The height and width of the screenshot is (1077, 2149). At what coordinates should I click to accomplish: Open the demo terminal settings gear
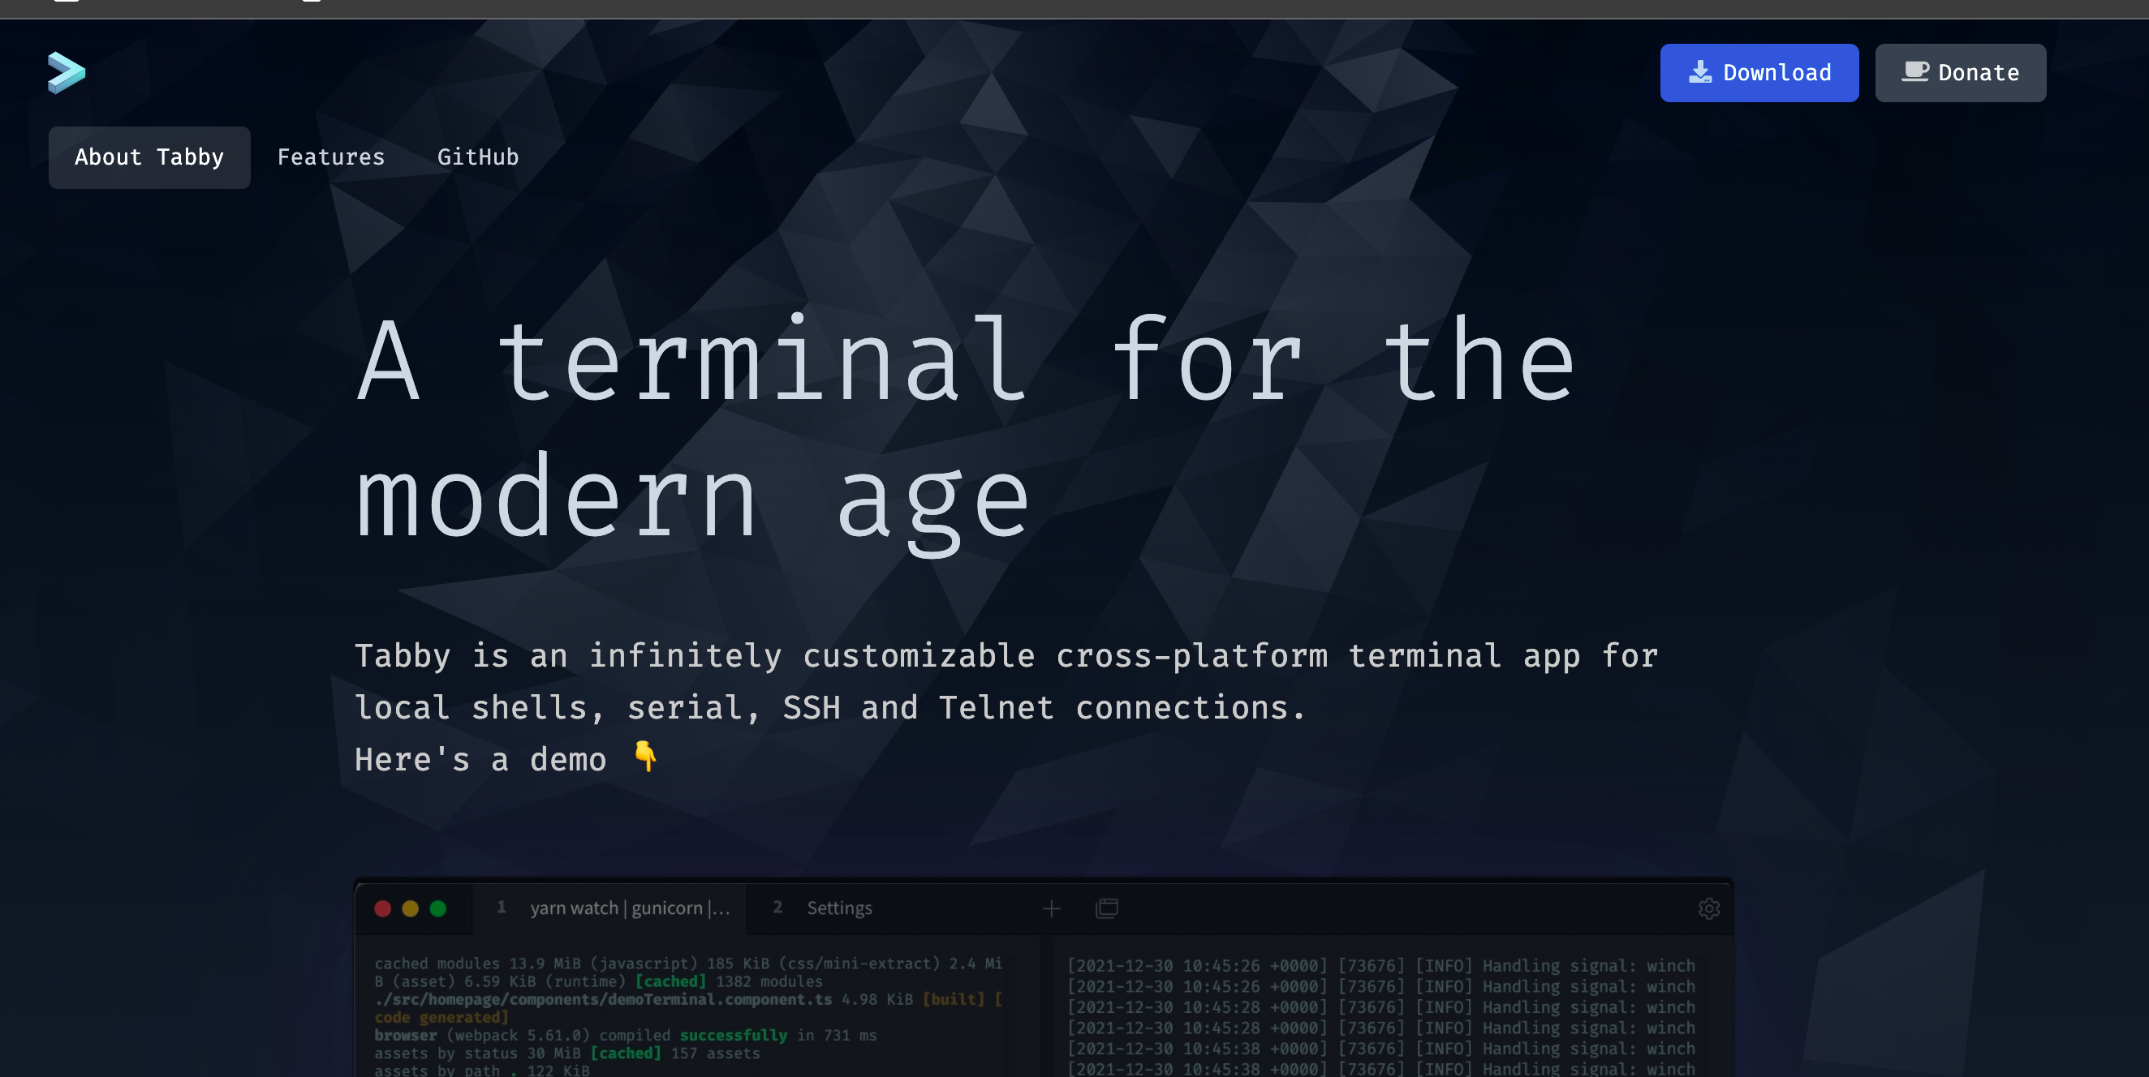[x=1708, y=908]
